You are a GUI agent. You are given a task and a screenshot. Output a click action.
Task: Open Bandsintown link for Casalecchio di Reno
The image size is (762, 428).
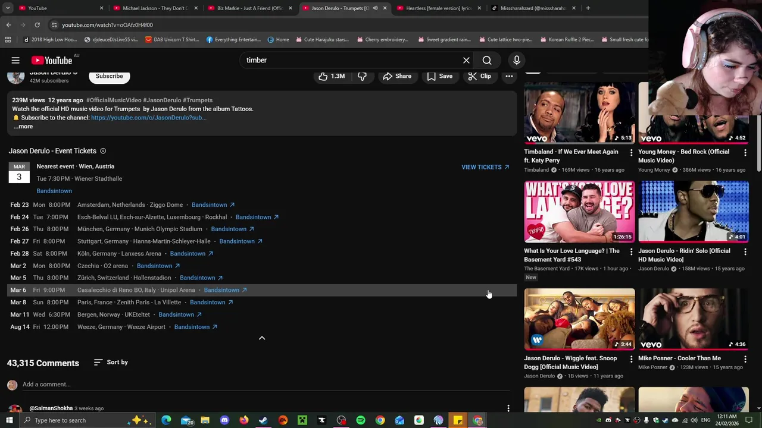[225, 290]
